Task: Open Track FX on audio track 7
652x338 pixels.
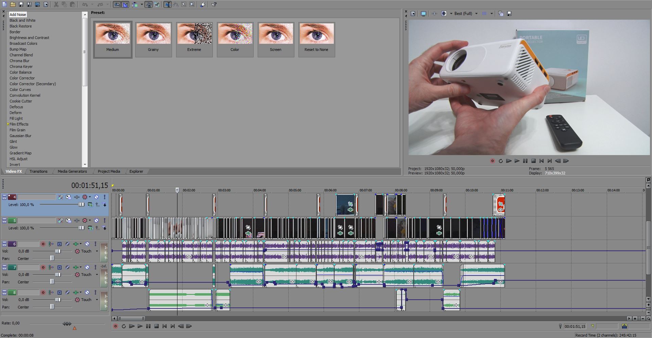Action: pyautogui.click(x=76, y=267)
